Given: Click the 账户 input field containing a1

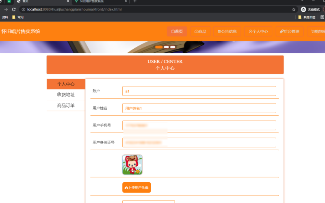Looking at the screenshot, I should 199,91.
